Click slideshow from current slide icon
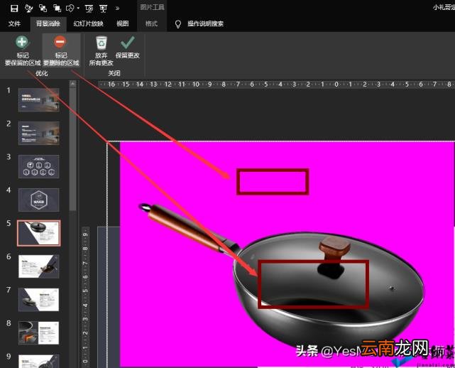Viewport: 455px width, 368px height. pos(89,9)
